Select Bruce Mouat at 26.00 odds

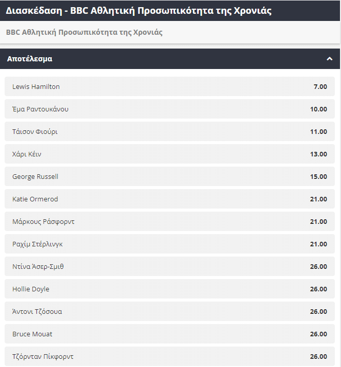coord(169,334)
